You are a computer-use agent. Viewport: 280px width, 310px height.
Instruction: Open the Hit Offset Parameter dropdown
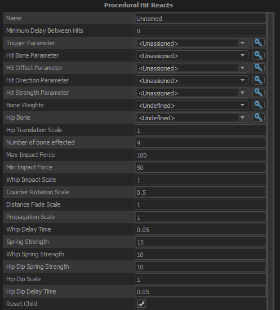[192, 68]
